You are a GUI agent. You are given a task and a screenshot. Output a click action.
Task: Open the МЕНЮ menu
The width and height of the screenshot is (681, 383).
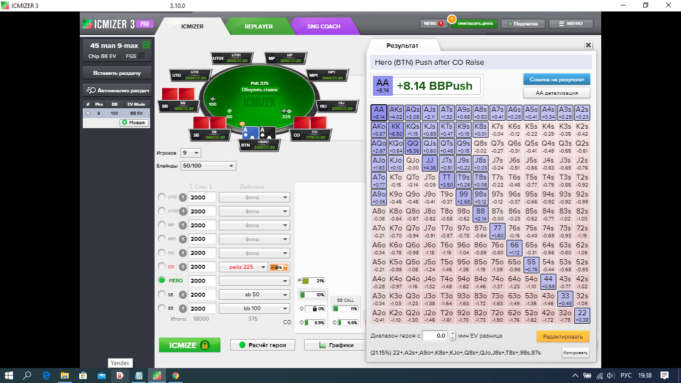[x=571, y=23]
